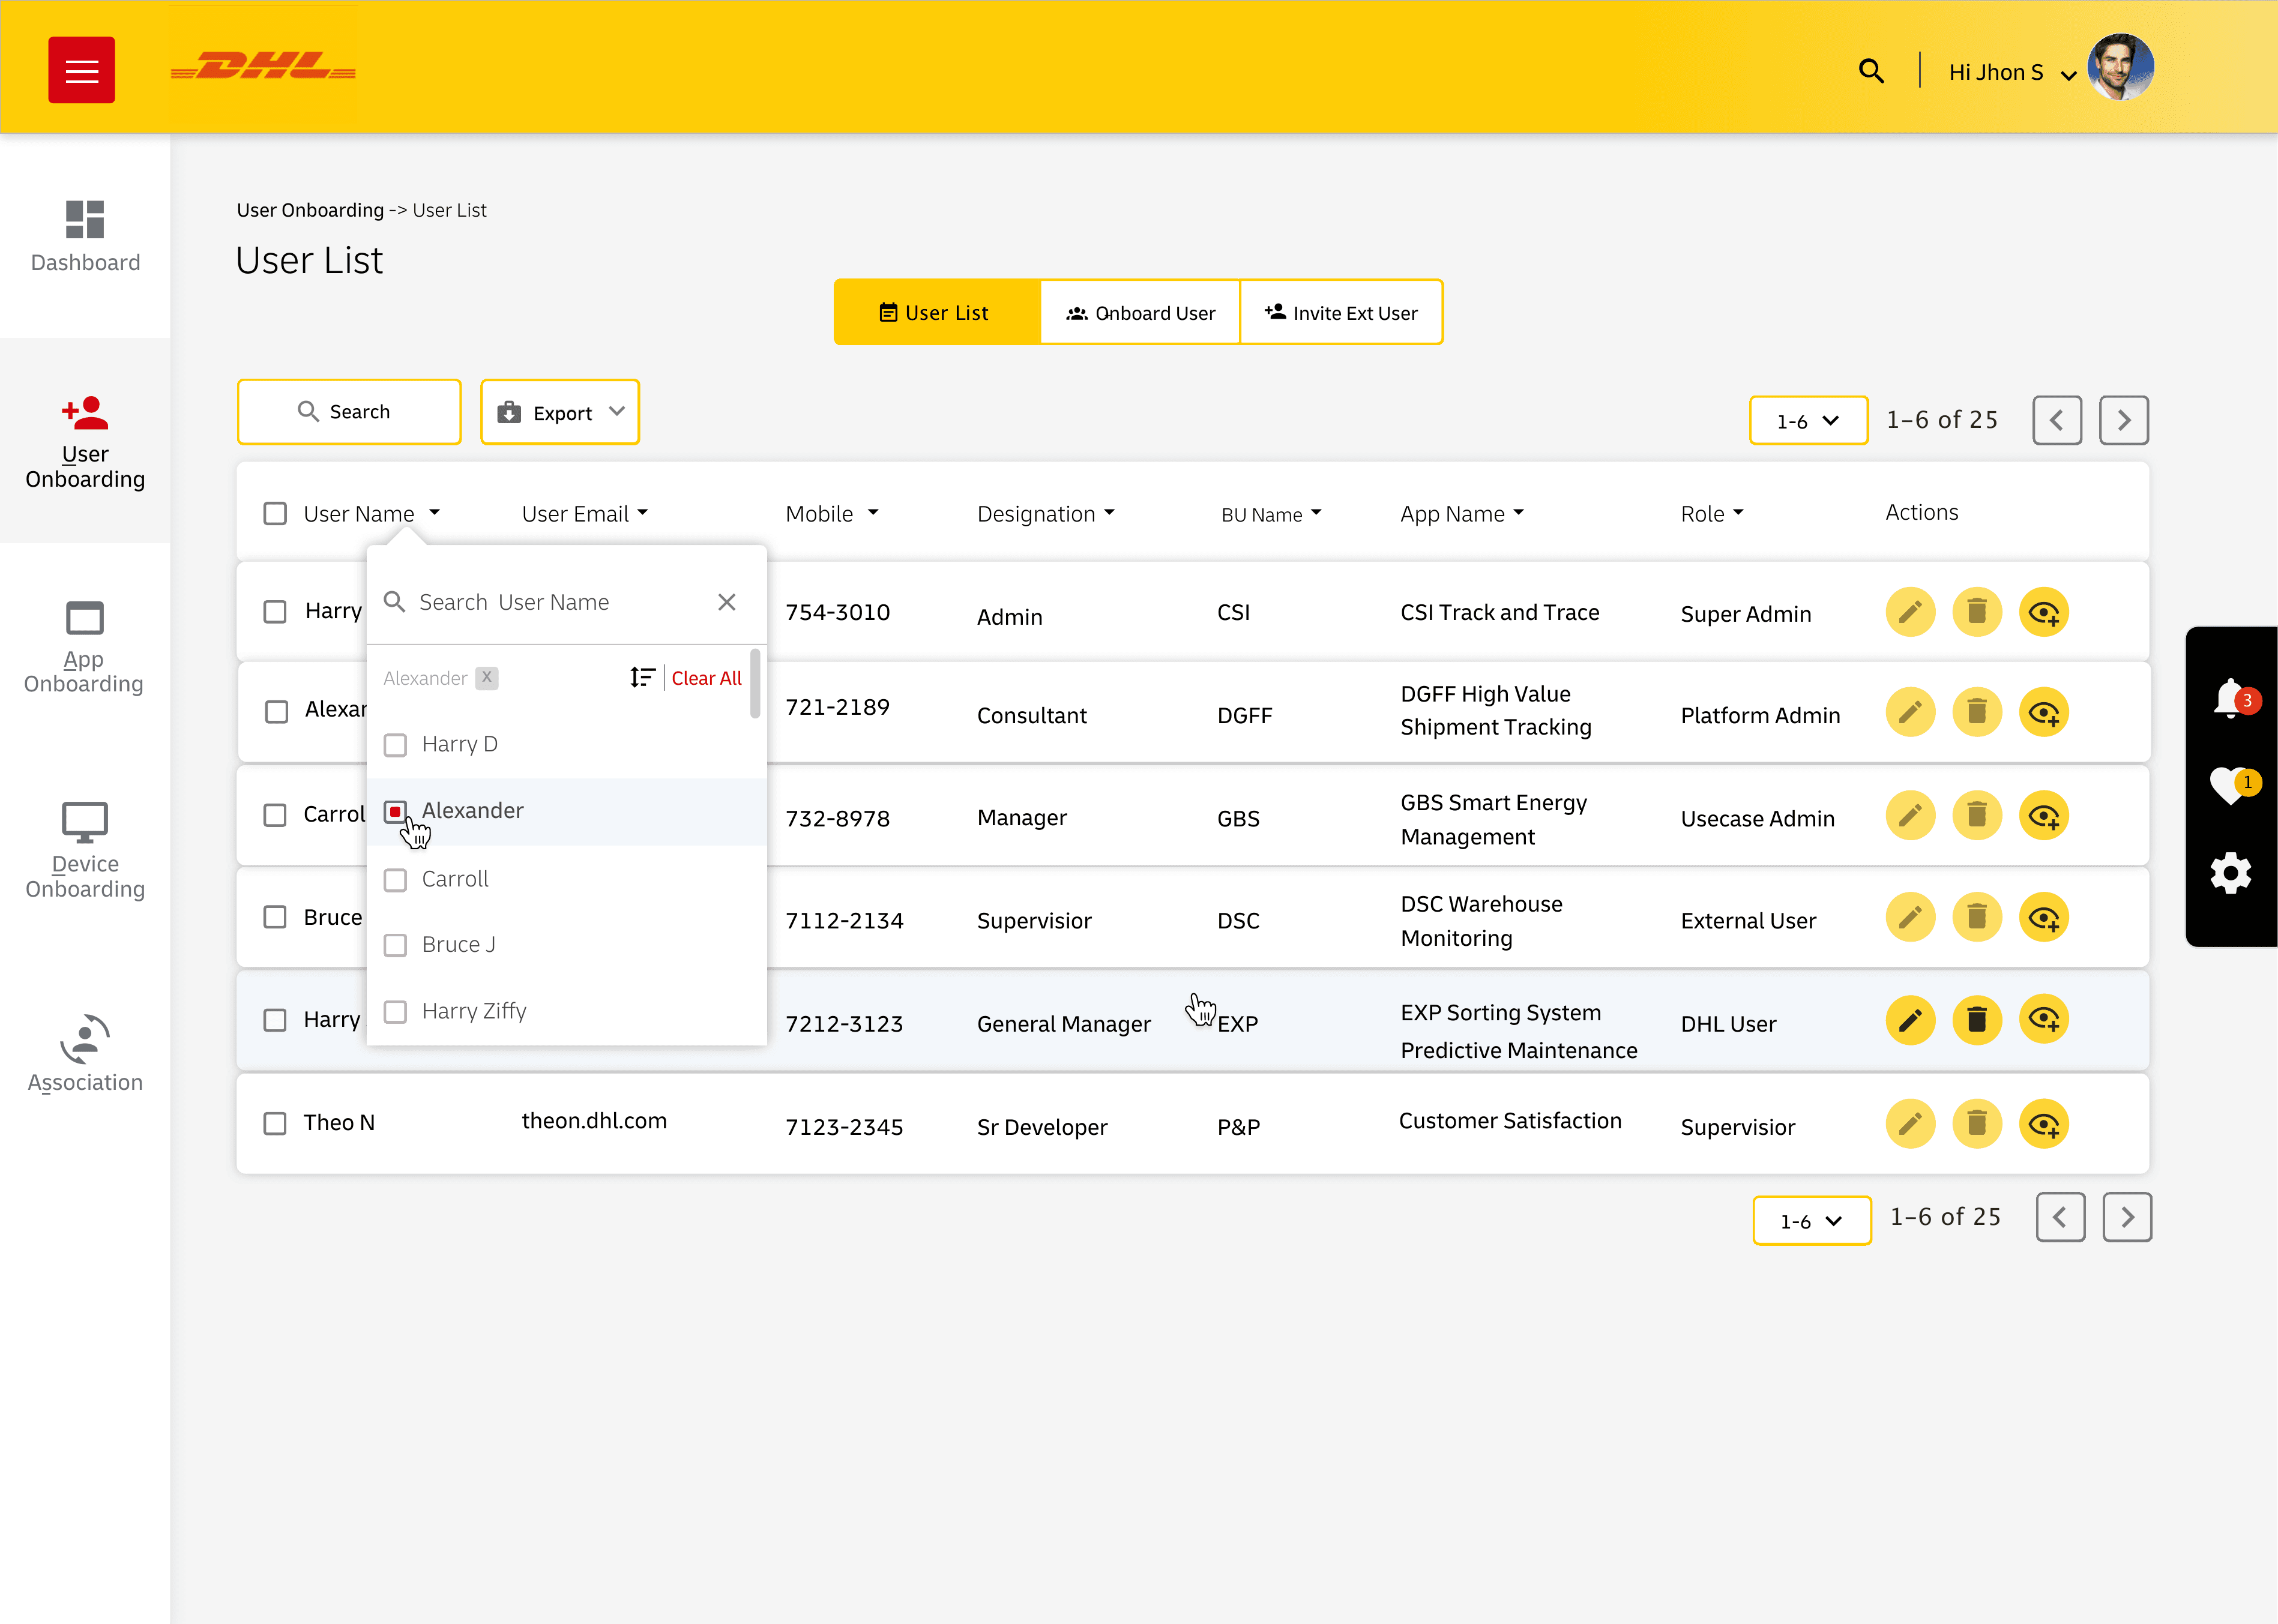Uncheck Alexander in filter list
The width and height of the screenshot is (2278, 1624).
coord(396,811)
